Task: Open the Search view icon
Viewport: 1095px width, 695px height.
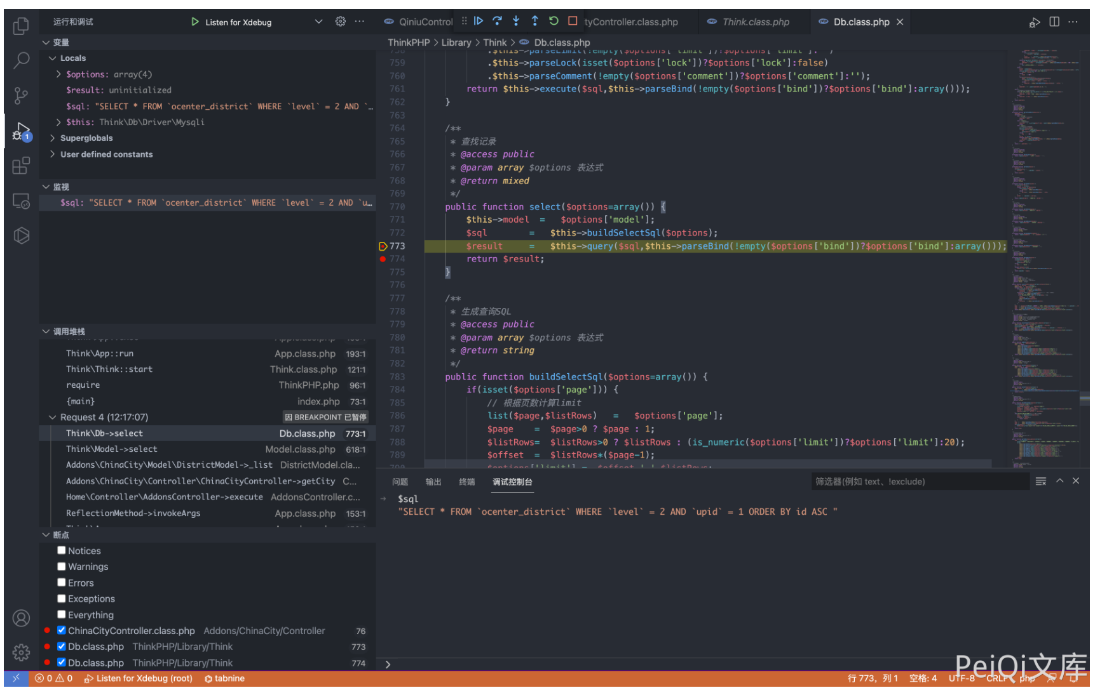Action: (21, 61)
